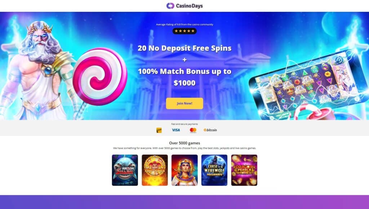Launch the Dragon Pearls game tile
The width and height of the screenshot is (369, 209).
pos(244,170)
